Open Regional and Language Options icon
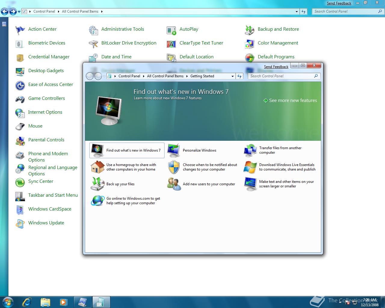This screenshot has height=308, width=385. tap(20, 168)
